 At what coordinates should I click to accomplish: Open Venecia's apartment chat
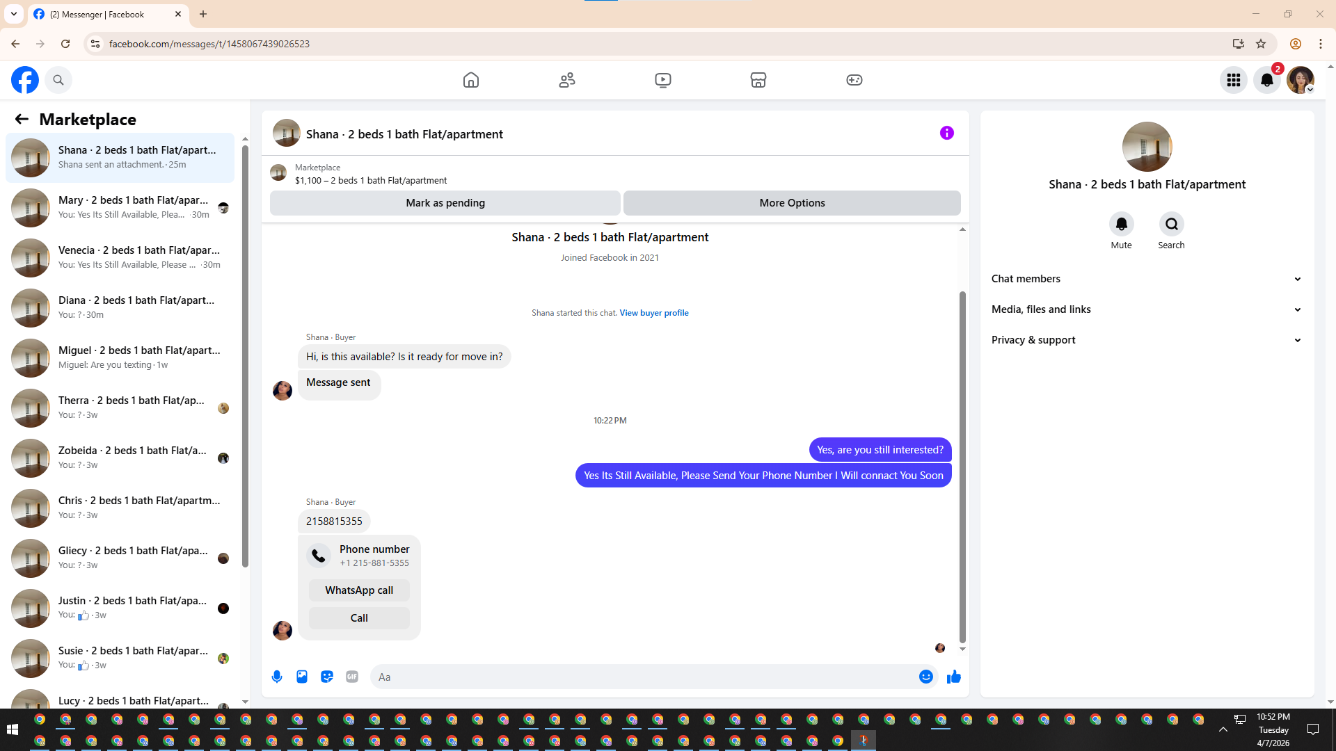click(x=120, y=258)
